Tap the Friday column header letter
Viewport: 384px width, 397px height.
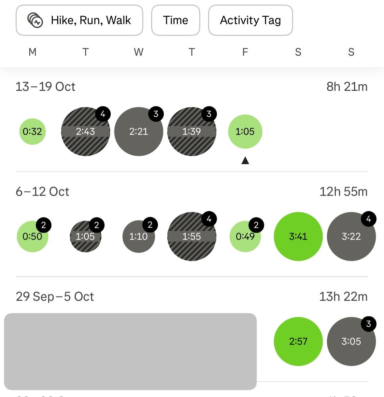tap(245, 52)
